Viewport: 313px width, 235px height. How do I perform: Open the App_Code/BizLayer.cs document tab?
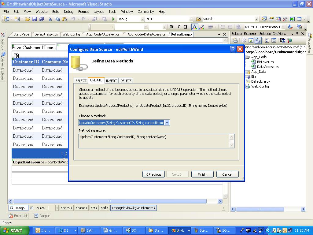coord(103,34)
